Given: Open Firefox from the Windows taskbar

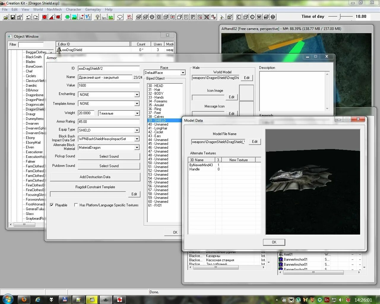Looking at the screenshot, I should pos(24,299).
